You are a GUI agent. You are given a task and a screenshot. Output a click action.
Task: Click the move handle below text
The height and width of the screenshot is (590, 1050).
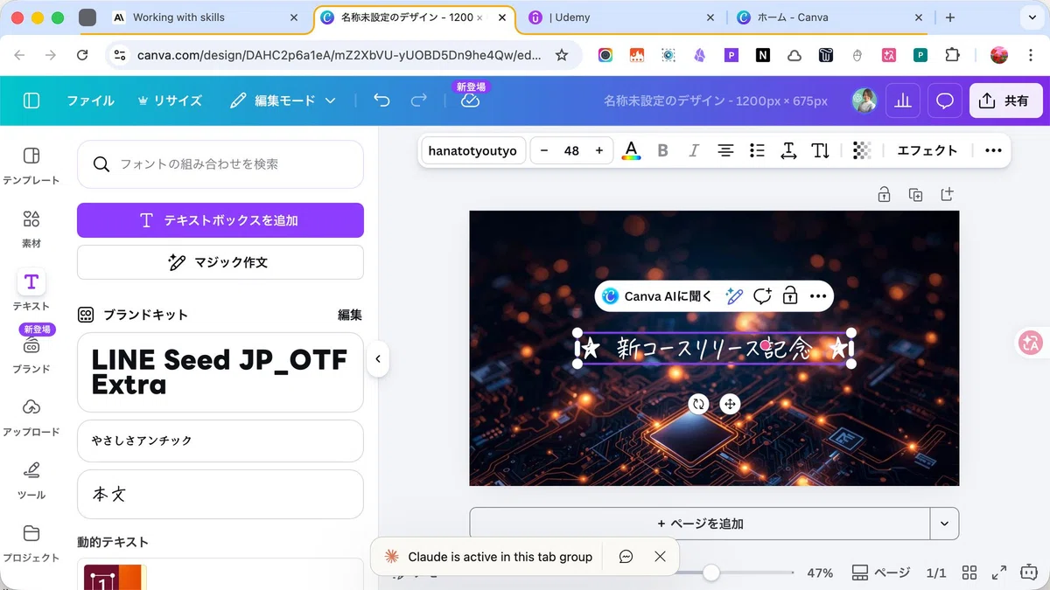(730, 404)
